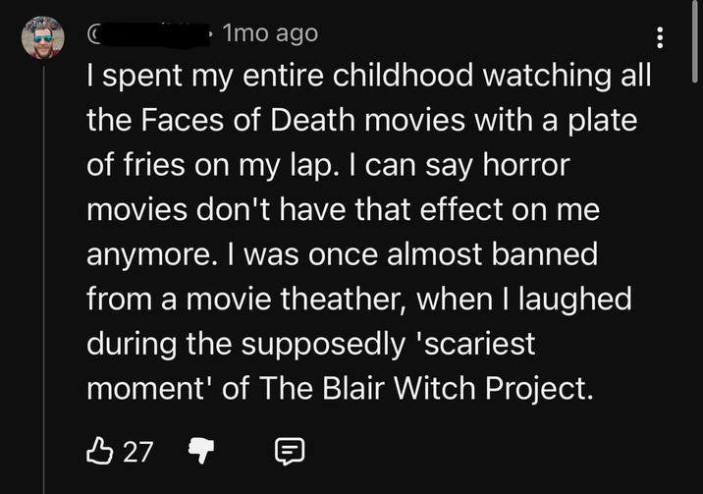Screen dimensions: 703x494
Task: Click the commenter's profile avatar
Action: [43, 37]
